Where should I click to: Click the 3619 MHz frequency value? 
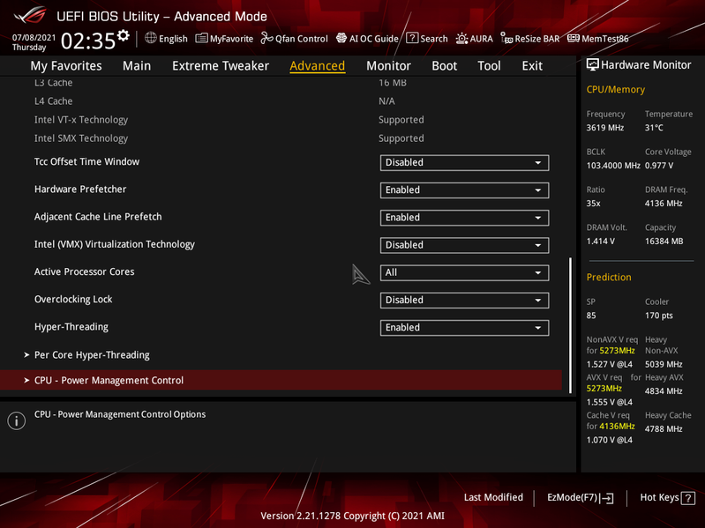(x=604, y=128)
